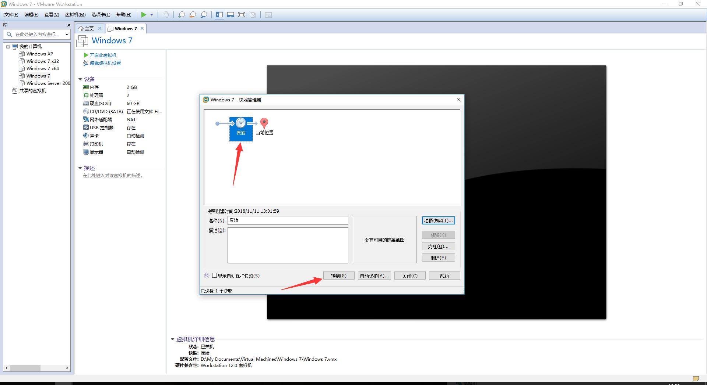The height and width of the screenshot is (385, 707).
Task: Collapse the 设备 section
Action: tap(80, 79)
